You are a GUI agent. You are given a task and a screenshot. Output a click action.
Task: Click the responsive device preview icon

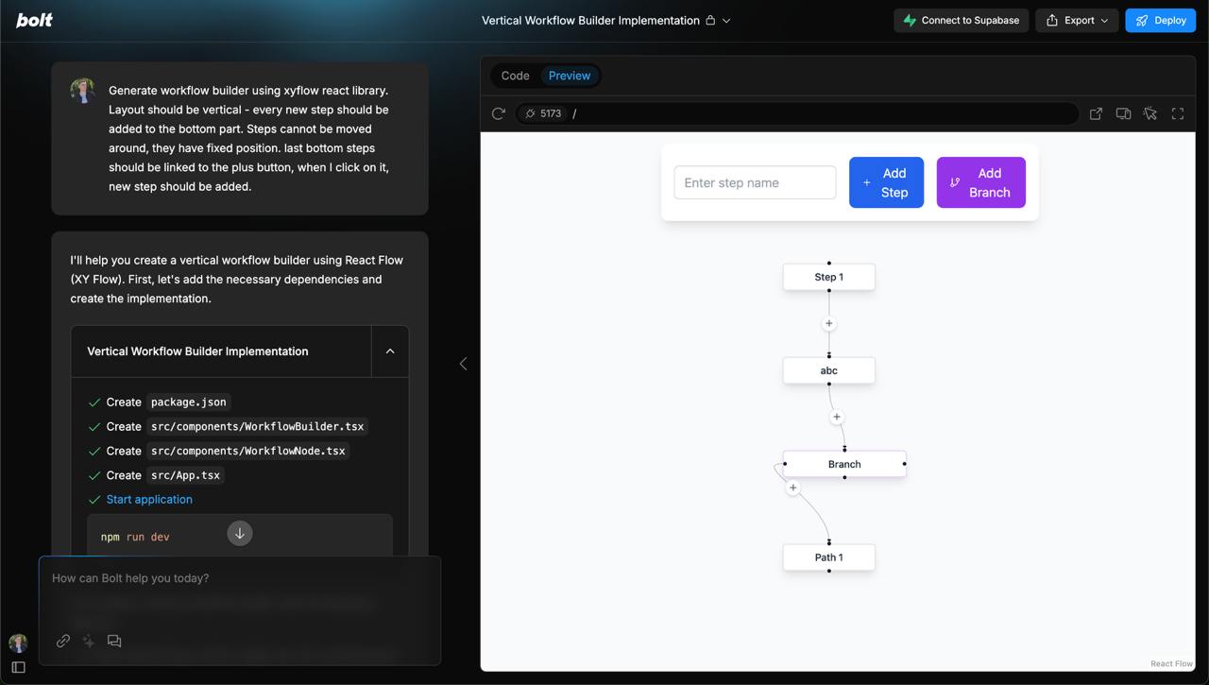click(1123, 113)
